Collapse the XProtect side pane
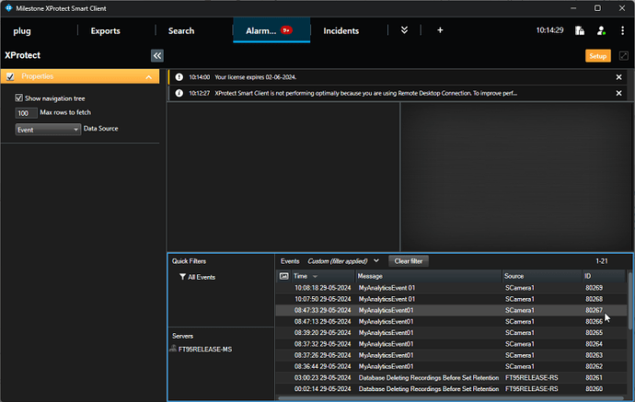 pyautogui.click(x=157, y=55)
